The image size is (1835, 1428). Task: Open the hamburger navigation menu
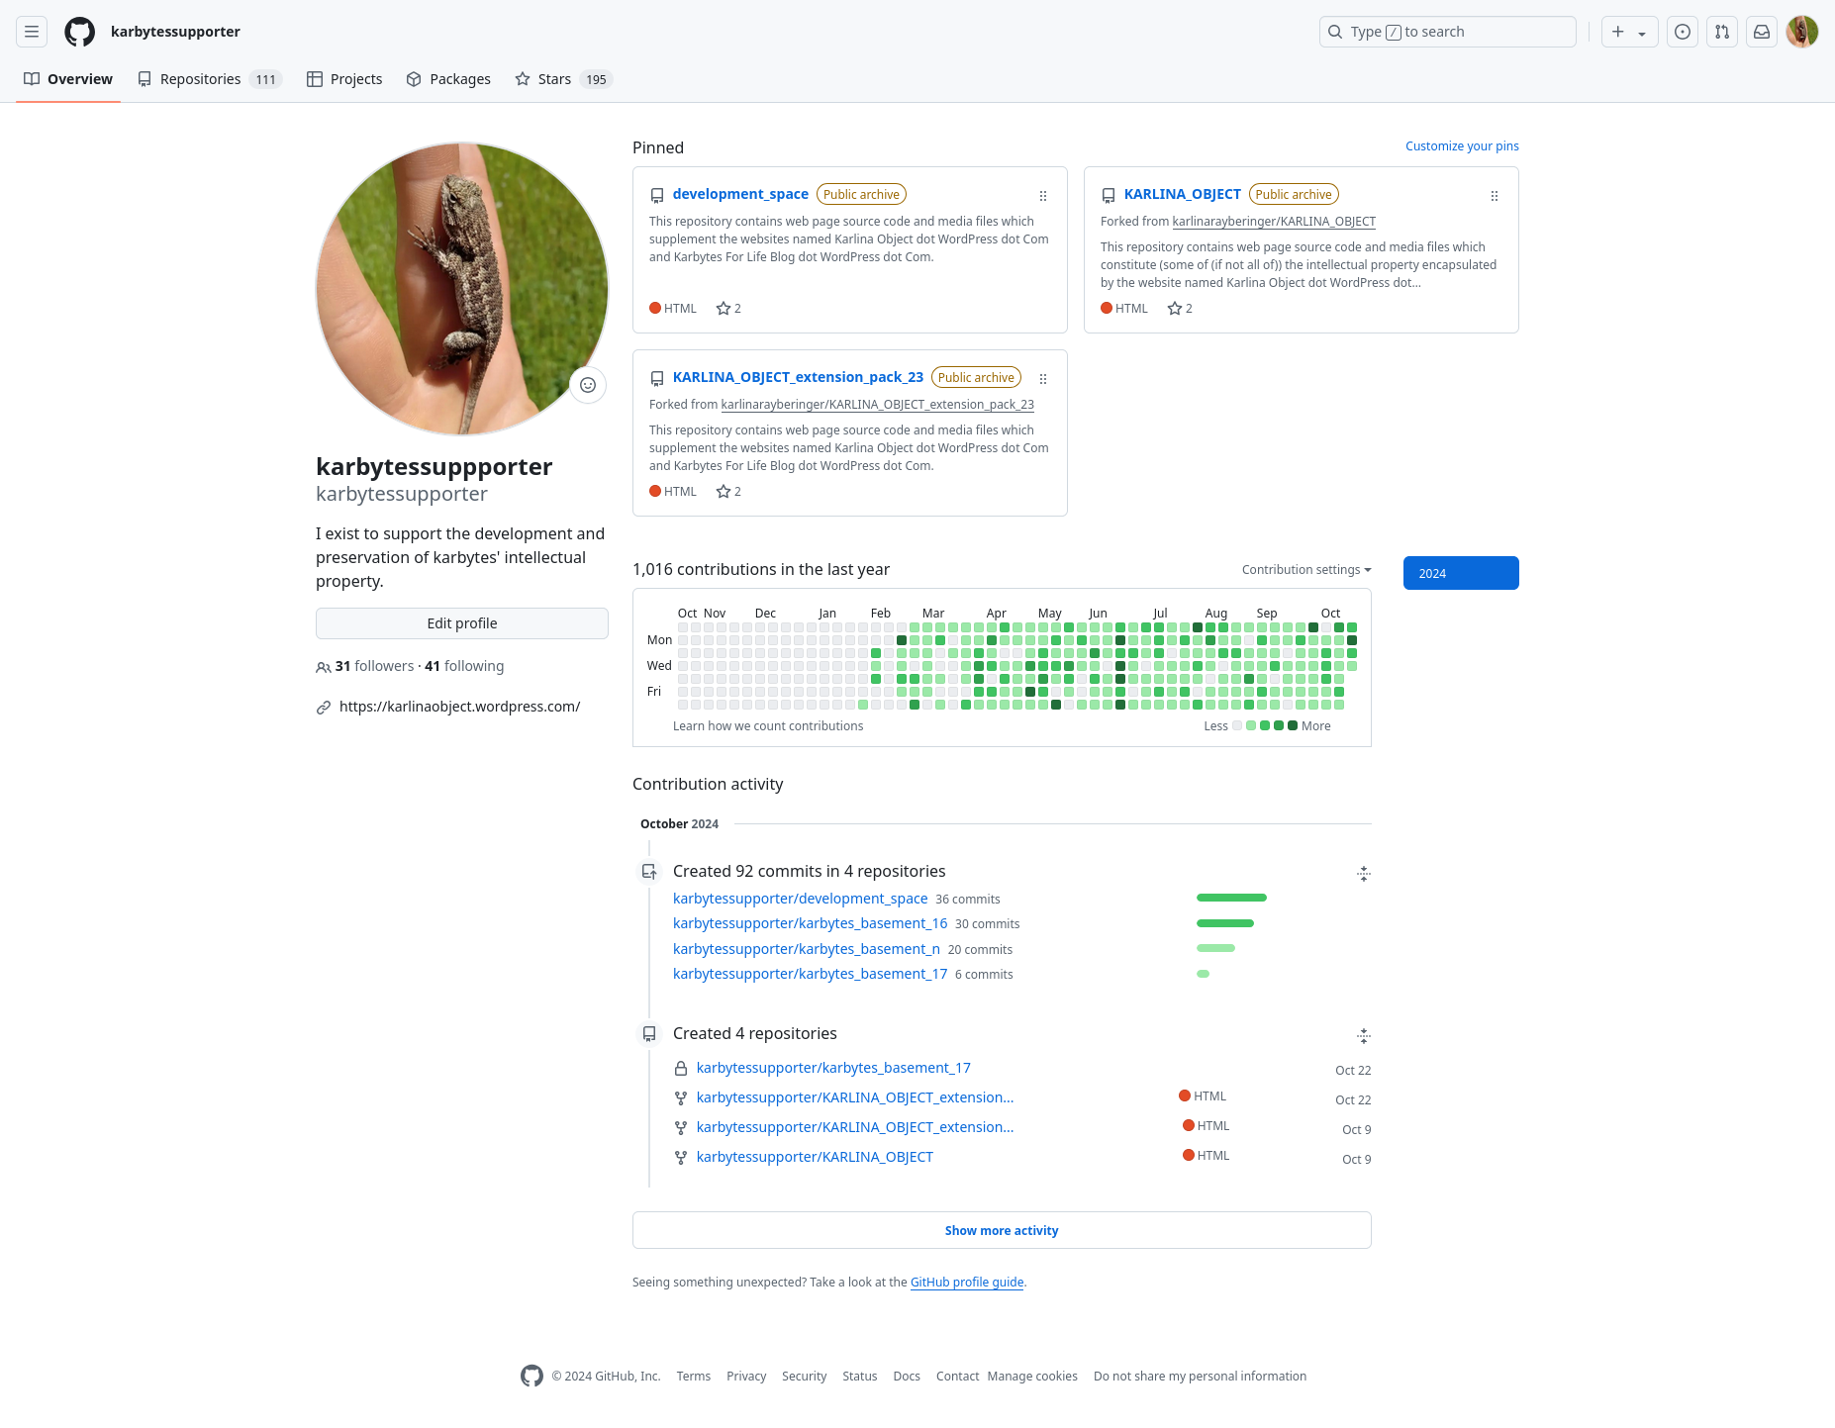[x=32, y=32]
